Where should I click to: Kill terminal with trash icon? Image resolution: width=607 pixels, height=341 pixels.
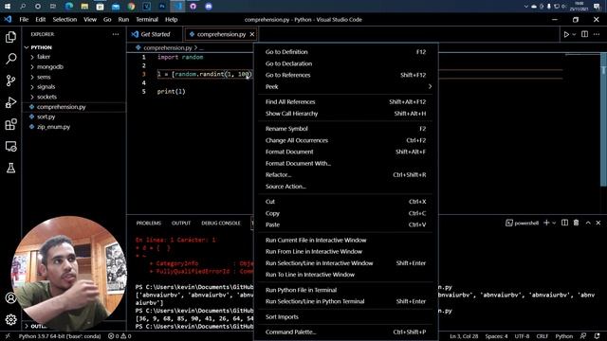coord(576,223)
